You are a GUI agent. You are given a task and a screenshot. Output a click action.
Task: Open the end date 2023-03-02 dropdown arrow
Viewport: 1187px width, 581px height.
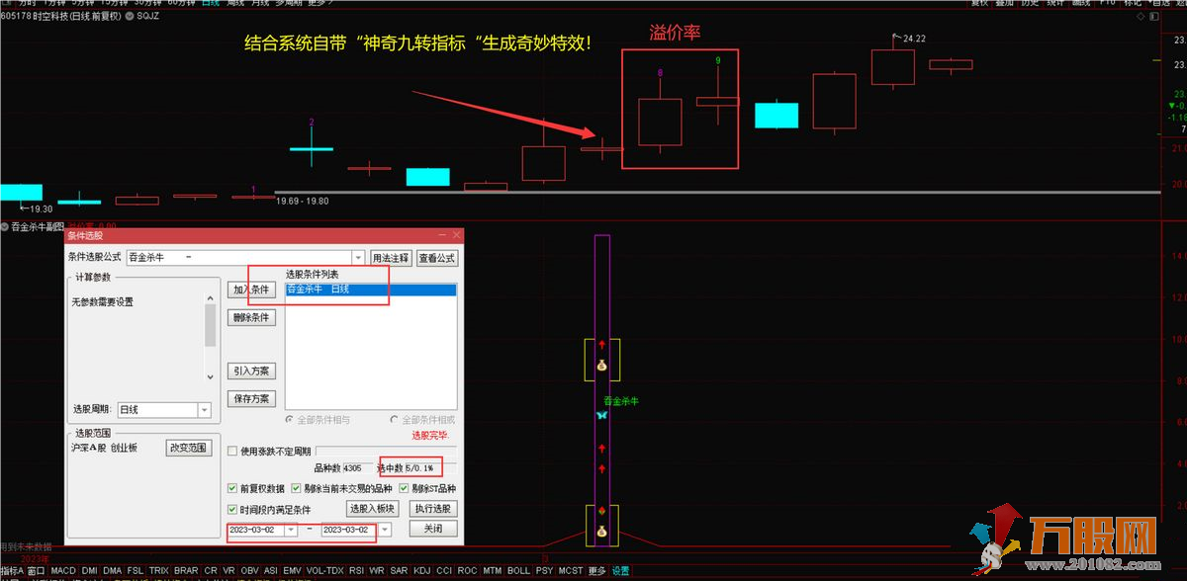click(x=384, y=530)
